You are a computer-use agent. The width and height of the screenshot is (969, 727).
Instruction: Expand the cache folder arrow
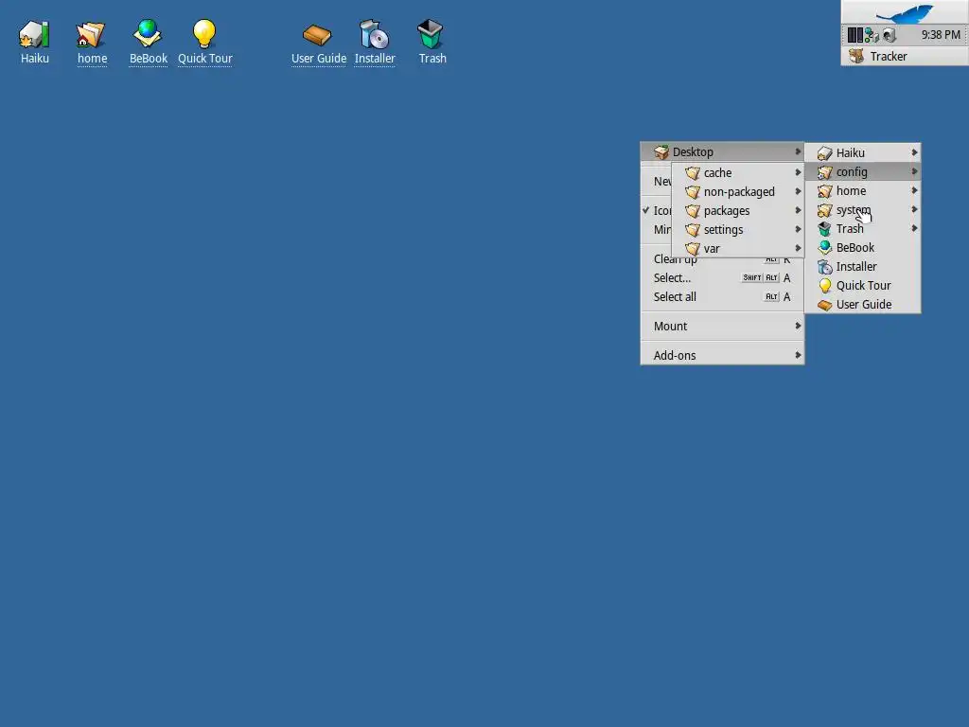tap(798, 172)
